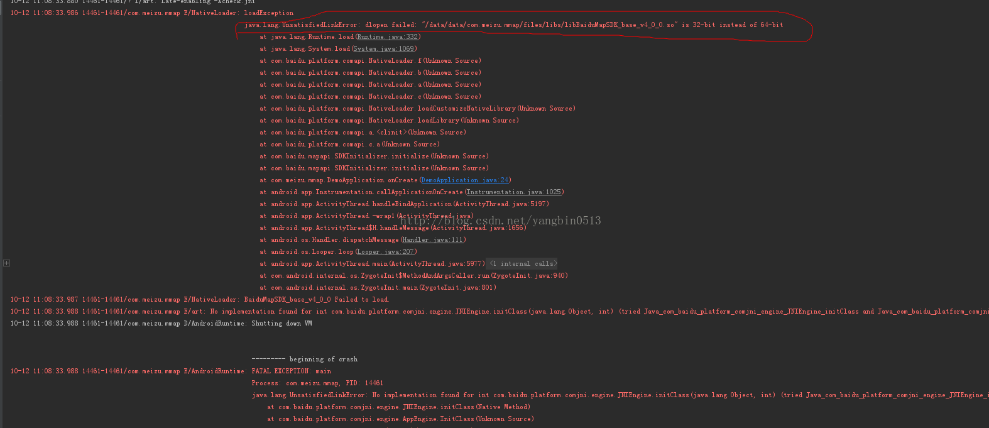The height and width of the screenshot is (428, 989).
Task: Select the "--------- beginning of crash" line
Action: (305, 359)
